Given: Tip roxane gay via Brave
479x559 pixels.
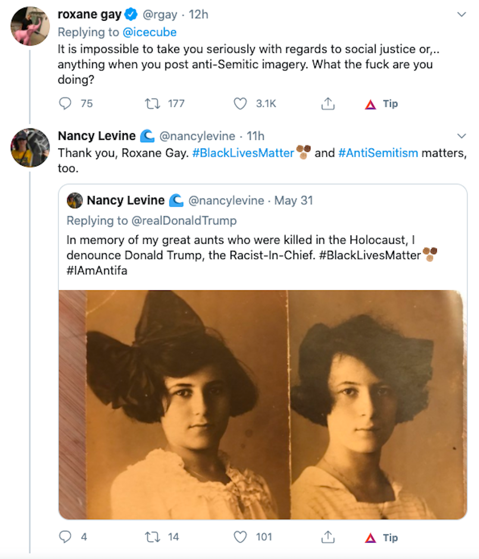Looking at the screenshot, I should 382,104.
